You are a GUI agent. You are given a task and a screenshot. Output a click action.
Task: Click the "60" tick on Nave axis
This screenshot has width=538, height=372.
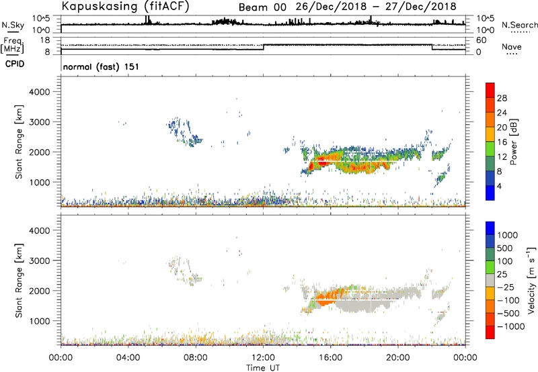481,40
